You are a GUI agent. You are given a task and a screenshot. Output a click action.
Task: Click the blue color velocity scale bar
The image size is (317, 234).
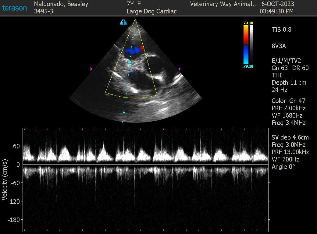pyautogui.click(x=246, y=54)
